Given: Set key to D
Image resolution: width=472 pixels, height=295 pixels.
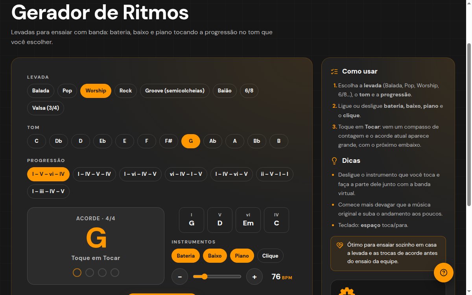Looking at the screenshot, I should click(x=81, y=141).
